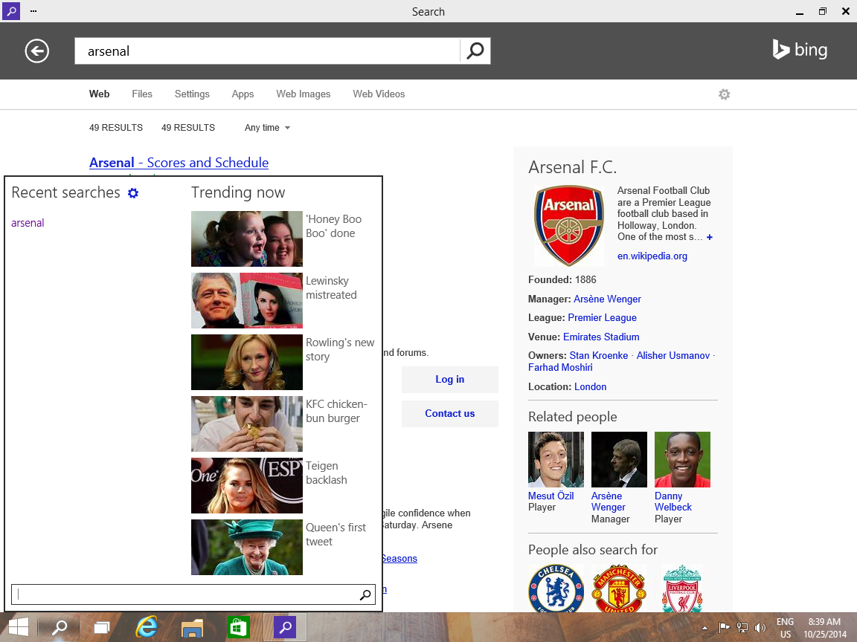Click the Contact us button

[450, 414]
